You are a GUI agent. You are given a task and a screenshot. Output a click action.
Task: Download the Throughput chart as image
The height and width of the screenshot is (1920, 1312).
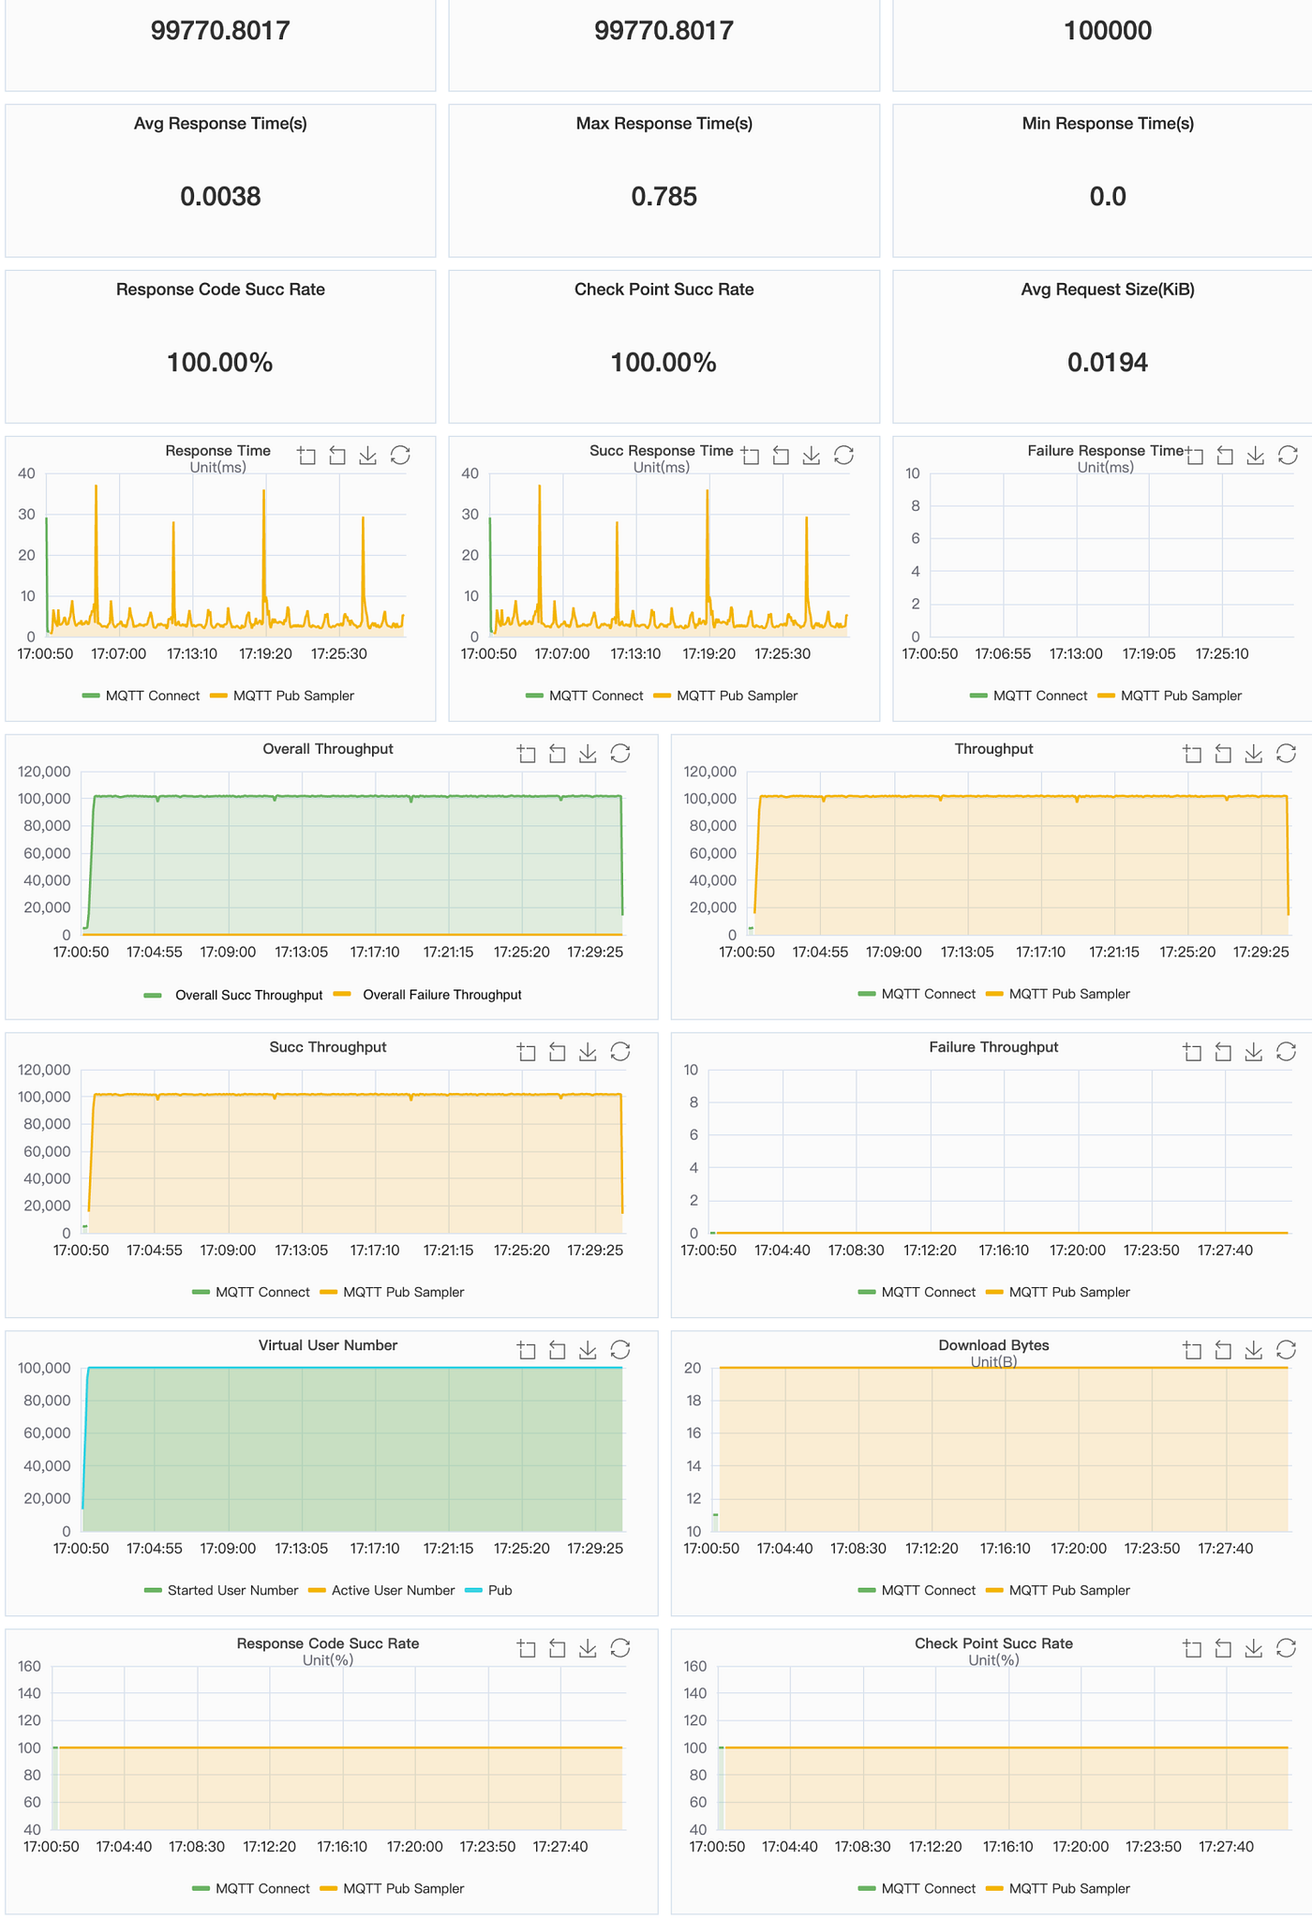click(x=1254, y=754)
